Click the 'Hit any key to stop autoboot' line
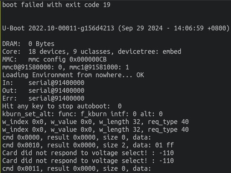The width and height of the screenshot is (231, 173). [x=62, y=106]
